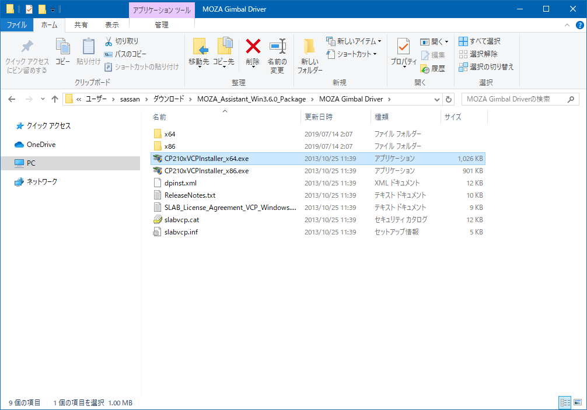Click the ダウンロード breadcrumb segment
The image size is (587, 410).
(169, 99)
